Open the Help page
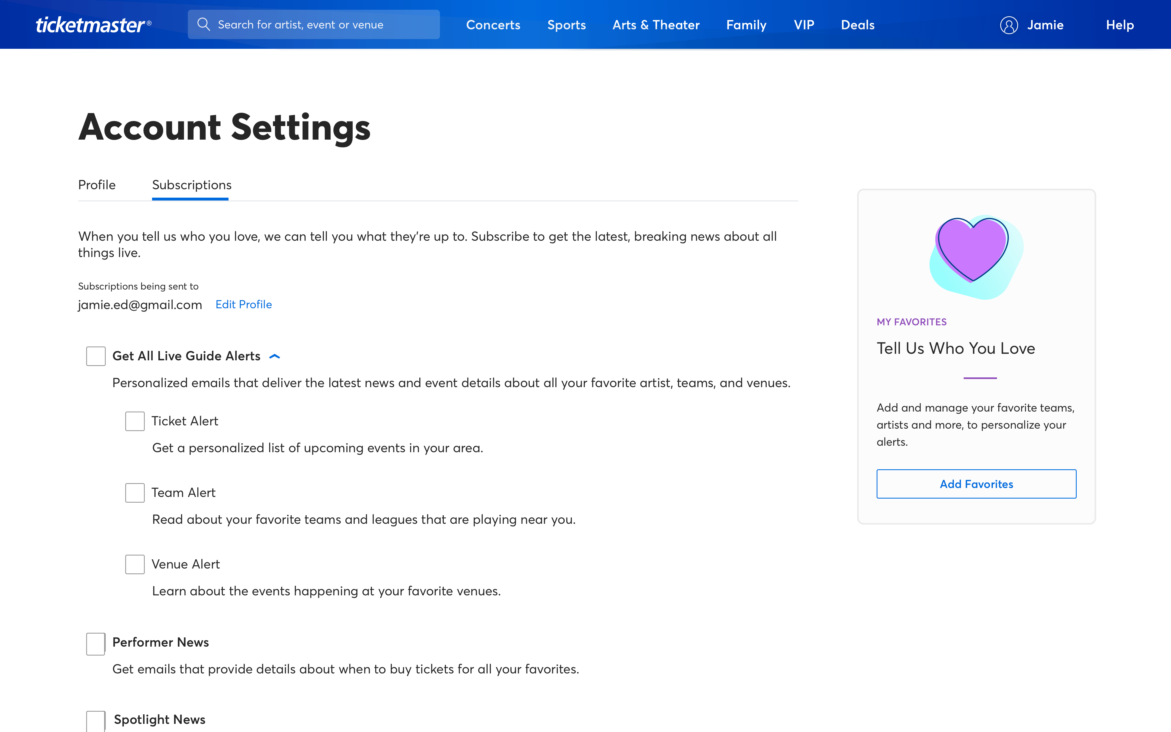 [x=1120, y=25]
